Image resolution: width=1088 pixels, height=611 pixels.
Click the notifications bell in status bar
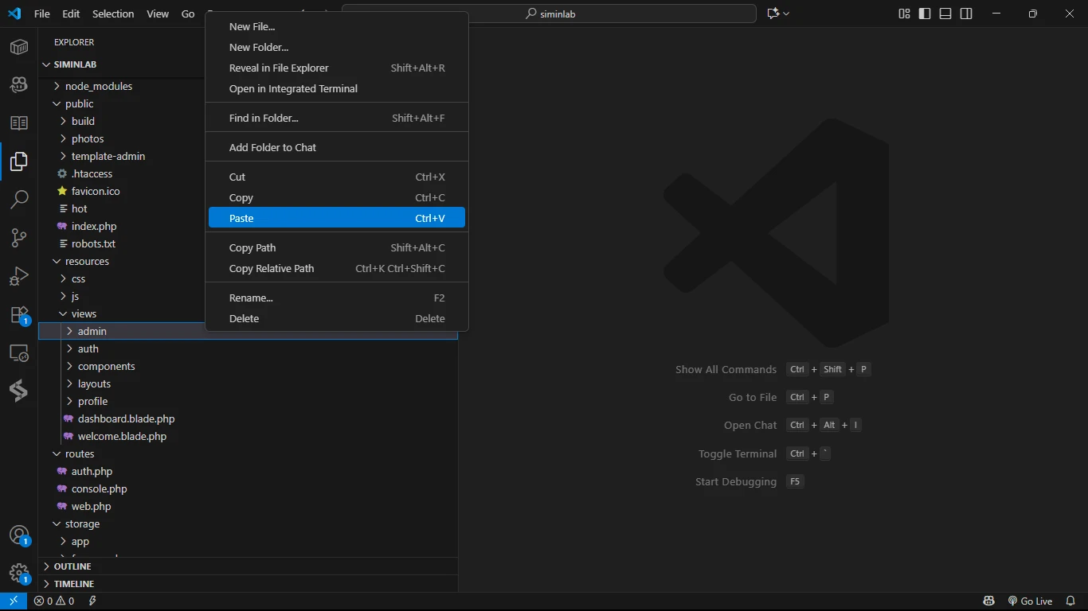[1070, 601]
